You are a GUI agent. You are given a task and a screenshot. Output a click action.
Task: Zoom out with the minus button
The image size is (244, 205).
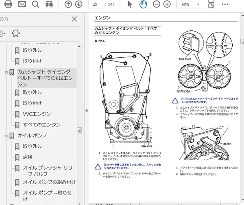pyautogui.click(x=157, y=4)
